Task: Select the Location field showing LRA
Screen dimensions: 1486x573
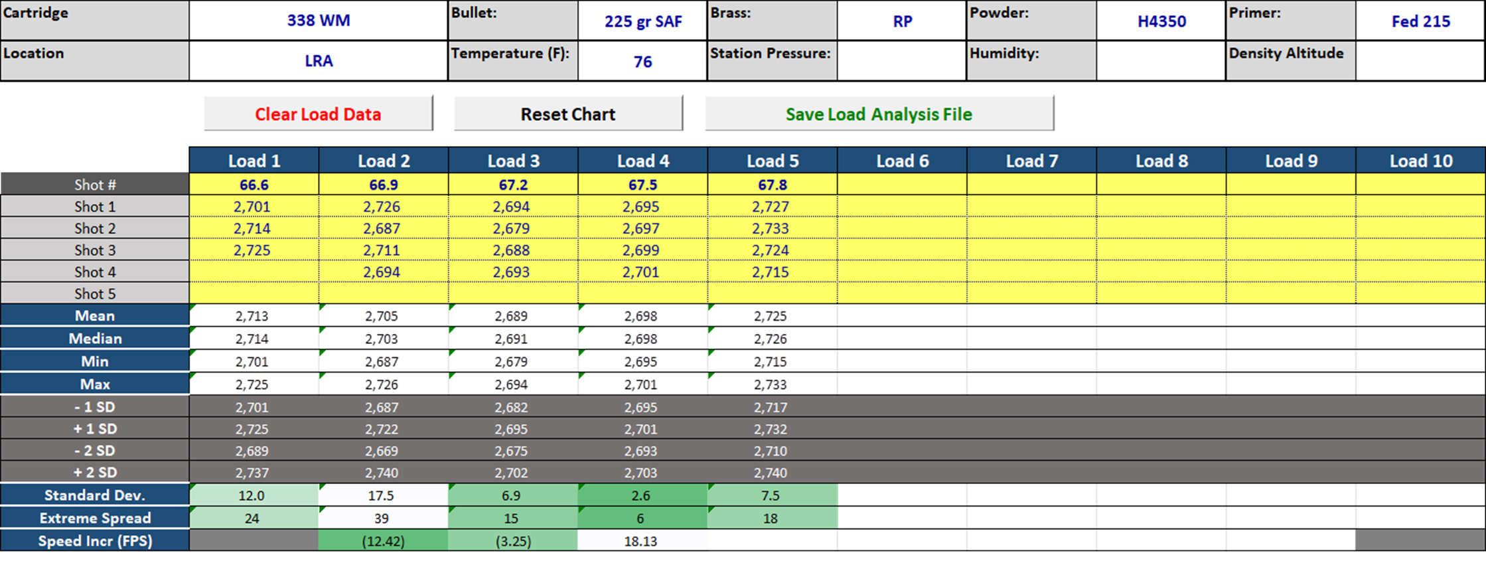Action: coord(319,61)
